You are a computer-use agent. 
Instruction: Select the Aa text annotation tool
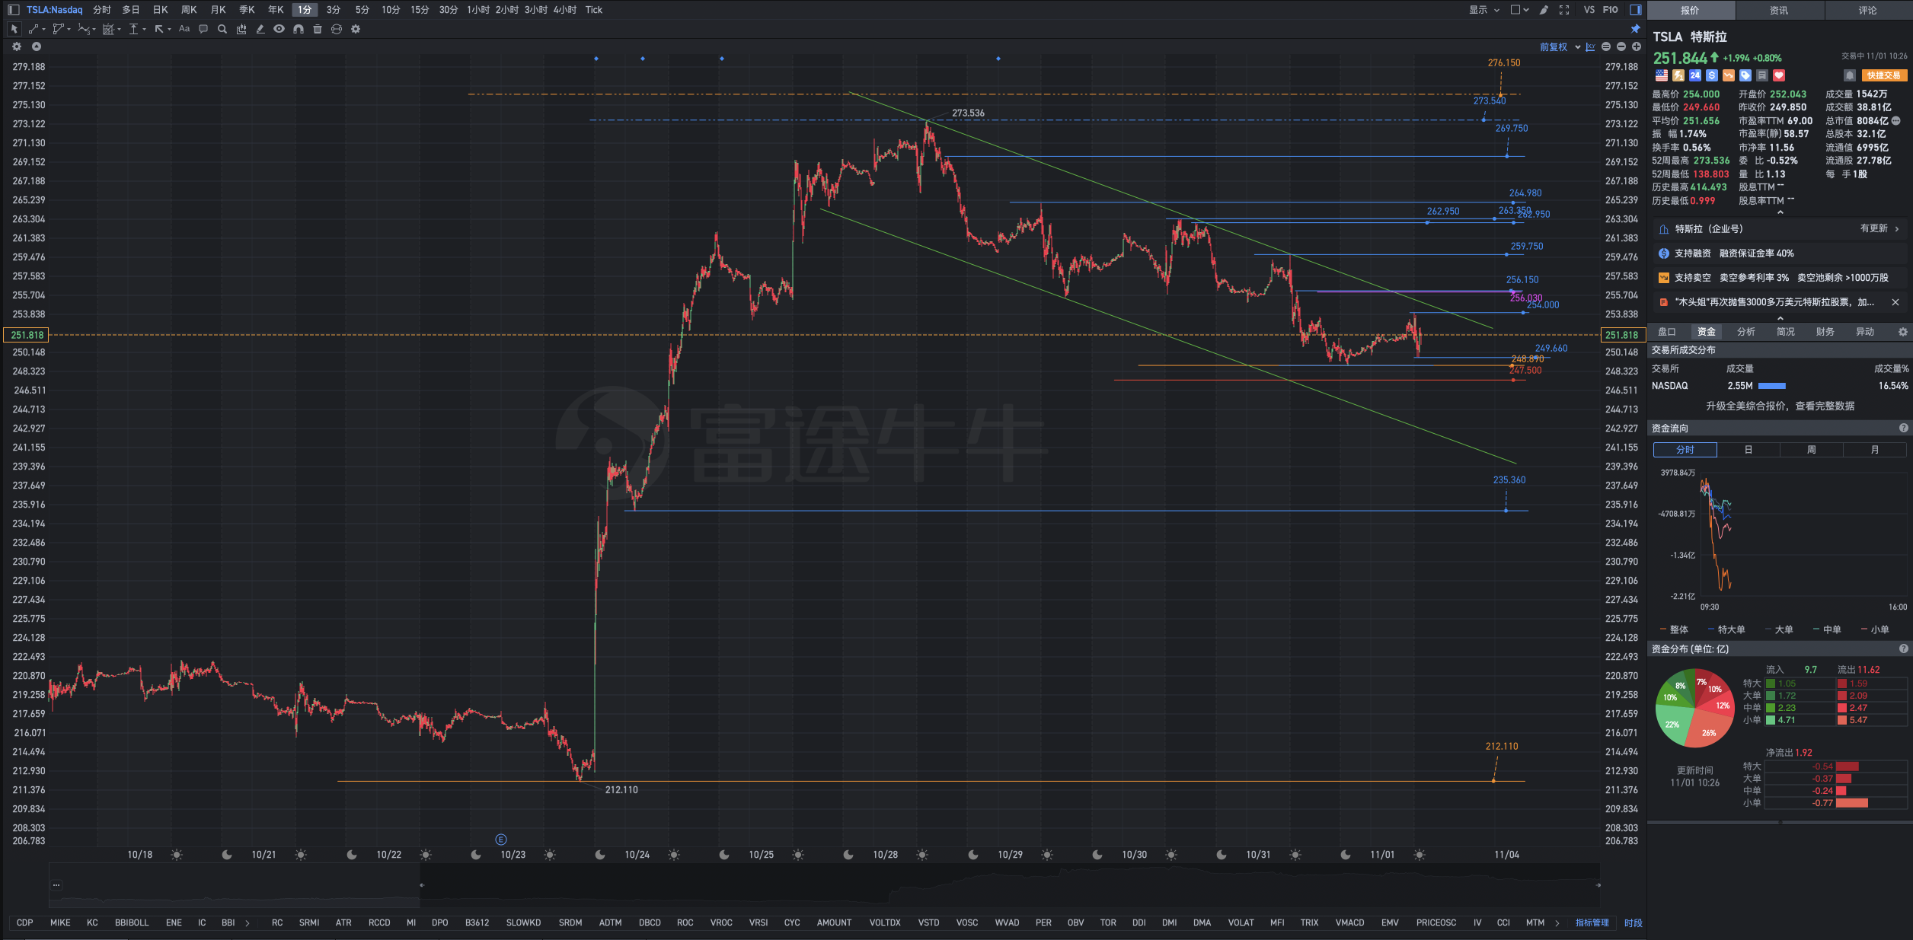coord(184,29)
